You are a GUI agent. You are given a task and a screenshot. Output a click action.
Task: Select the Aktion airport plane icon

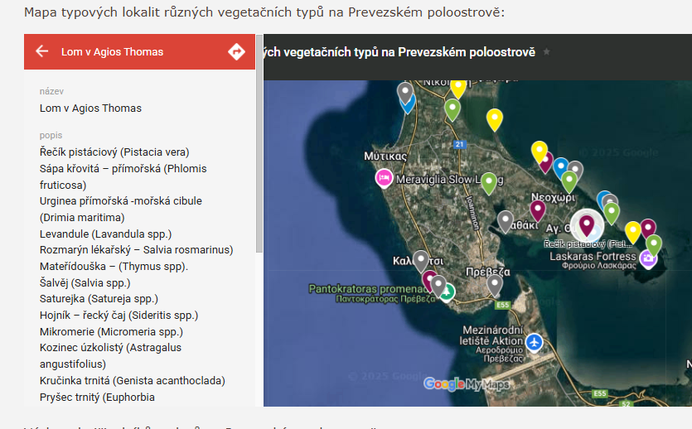tap(535, 341)
